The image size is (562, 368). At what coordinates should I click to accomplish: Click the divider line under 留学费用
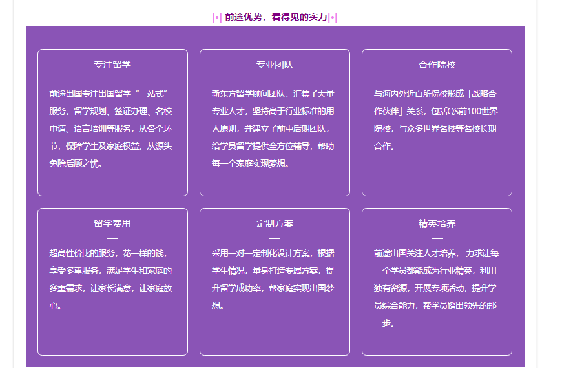point(112,238)
